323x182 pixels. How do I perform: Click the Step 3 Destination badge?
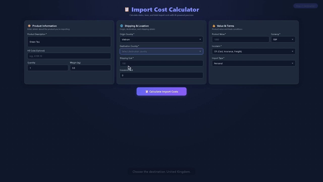tap(306, 6)
